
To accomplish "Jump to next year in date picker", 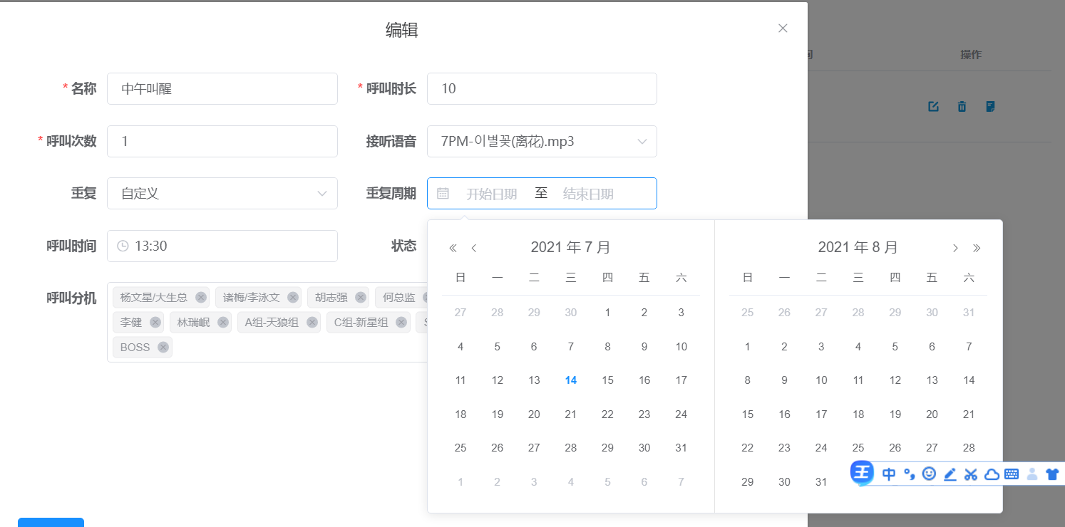I will (x=977, y=248).
